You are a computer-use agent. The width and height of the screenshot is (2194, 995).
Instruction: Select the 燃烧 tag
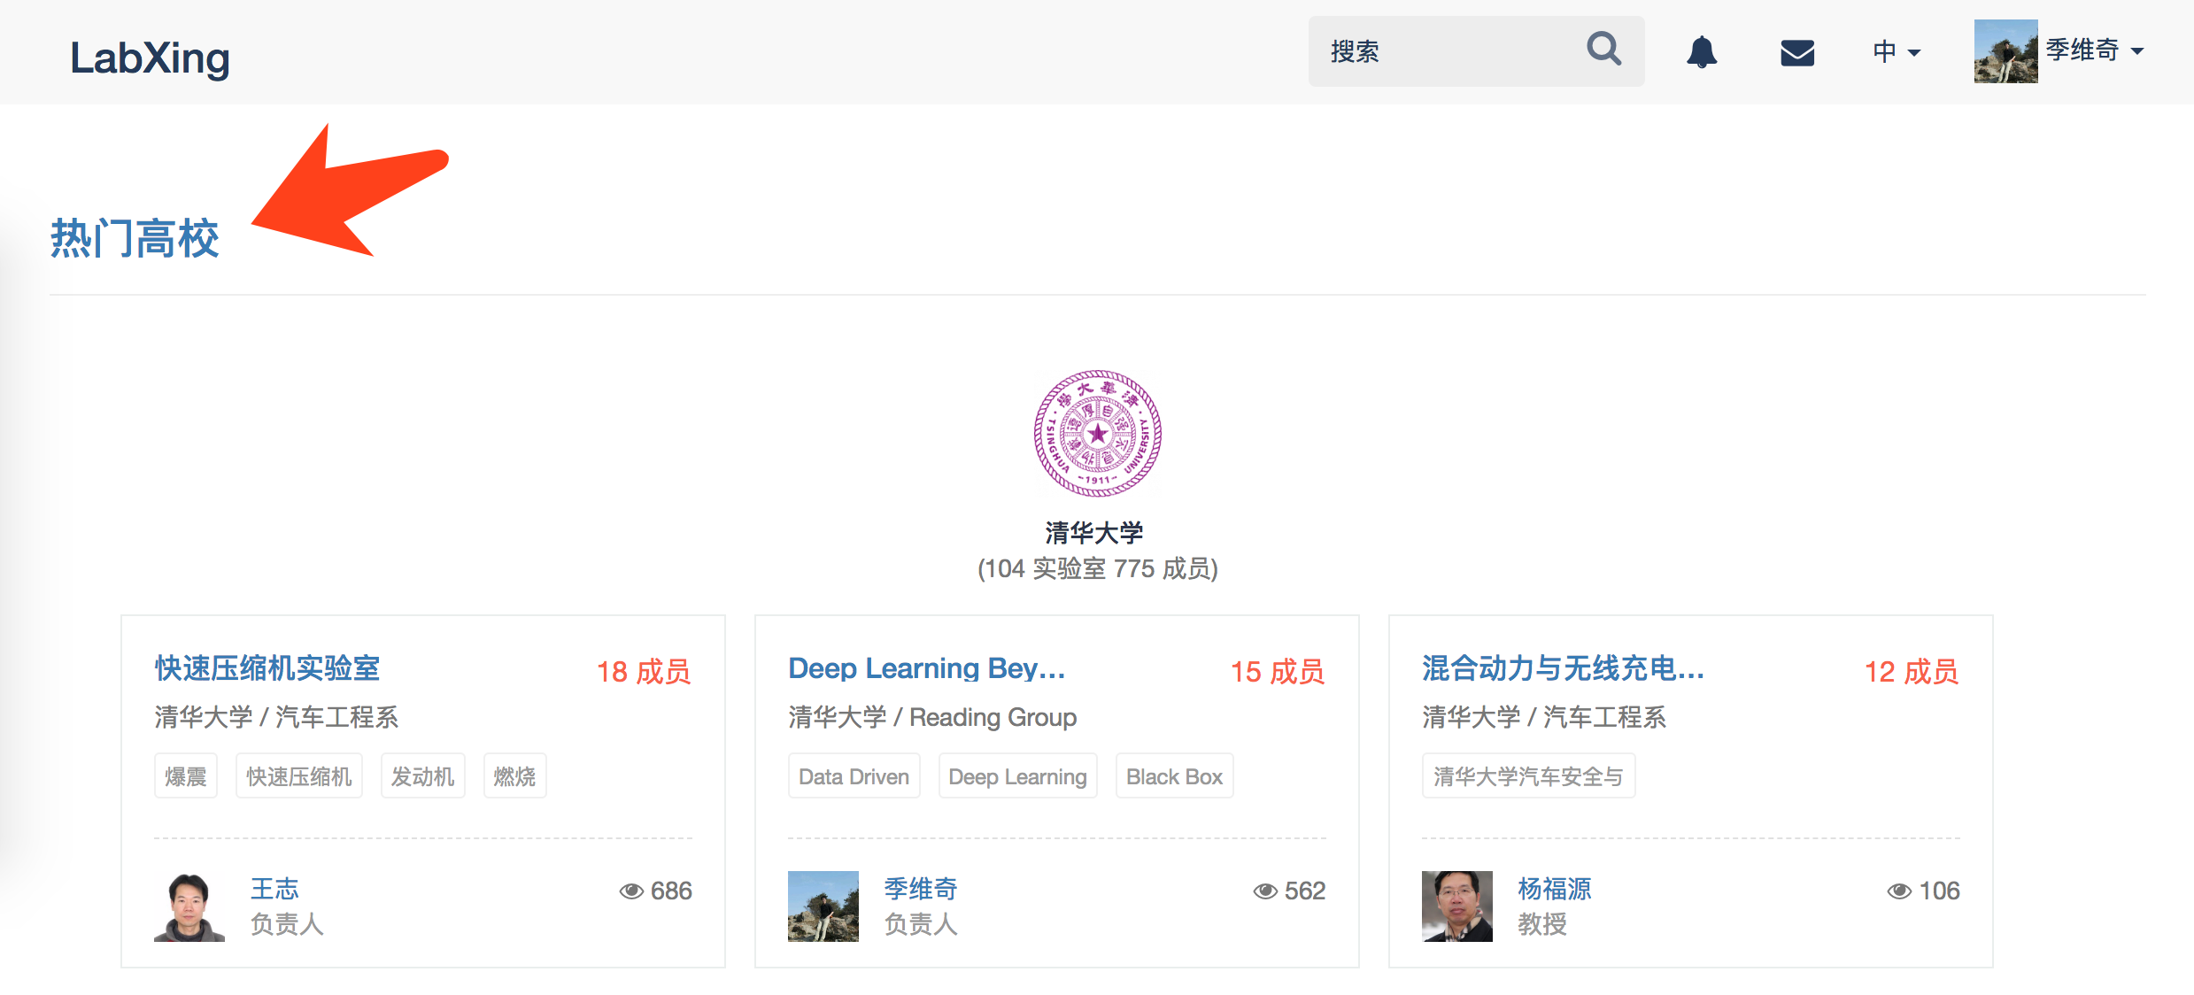[515, 776]
